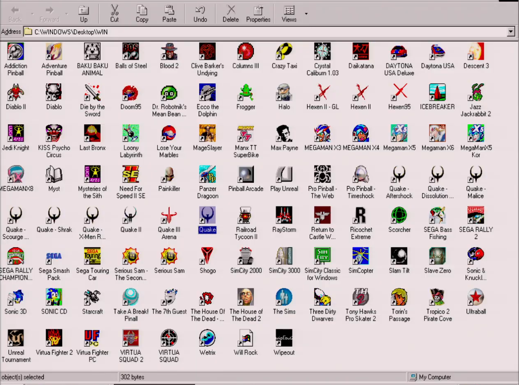Select The 7th Guest icon
This screenshot has width=519, height=385.
click(x=169, y=297)
